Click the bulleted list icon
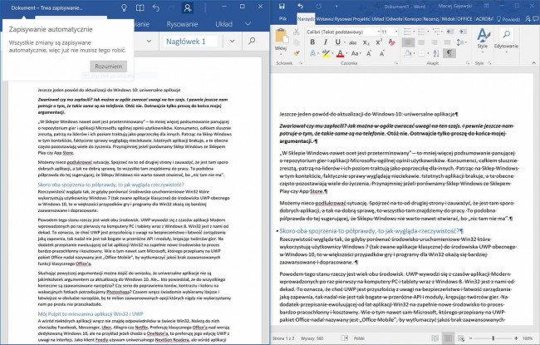Image resolution: width=540 pixels, height=345 pixels. (x=408, y=32)
